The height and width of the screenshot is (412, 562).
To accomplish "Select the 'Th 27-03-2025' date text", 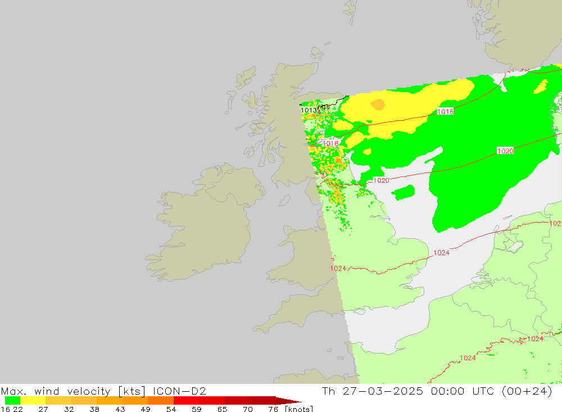I will (x=372, y=391).
